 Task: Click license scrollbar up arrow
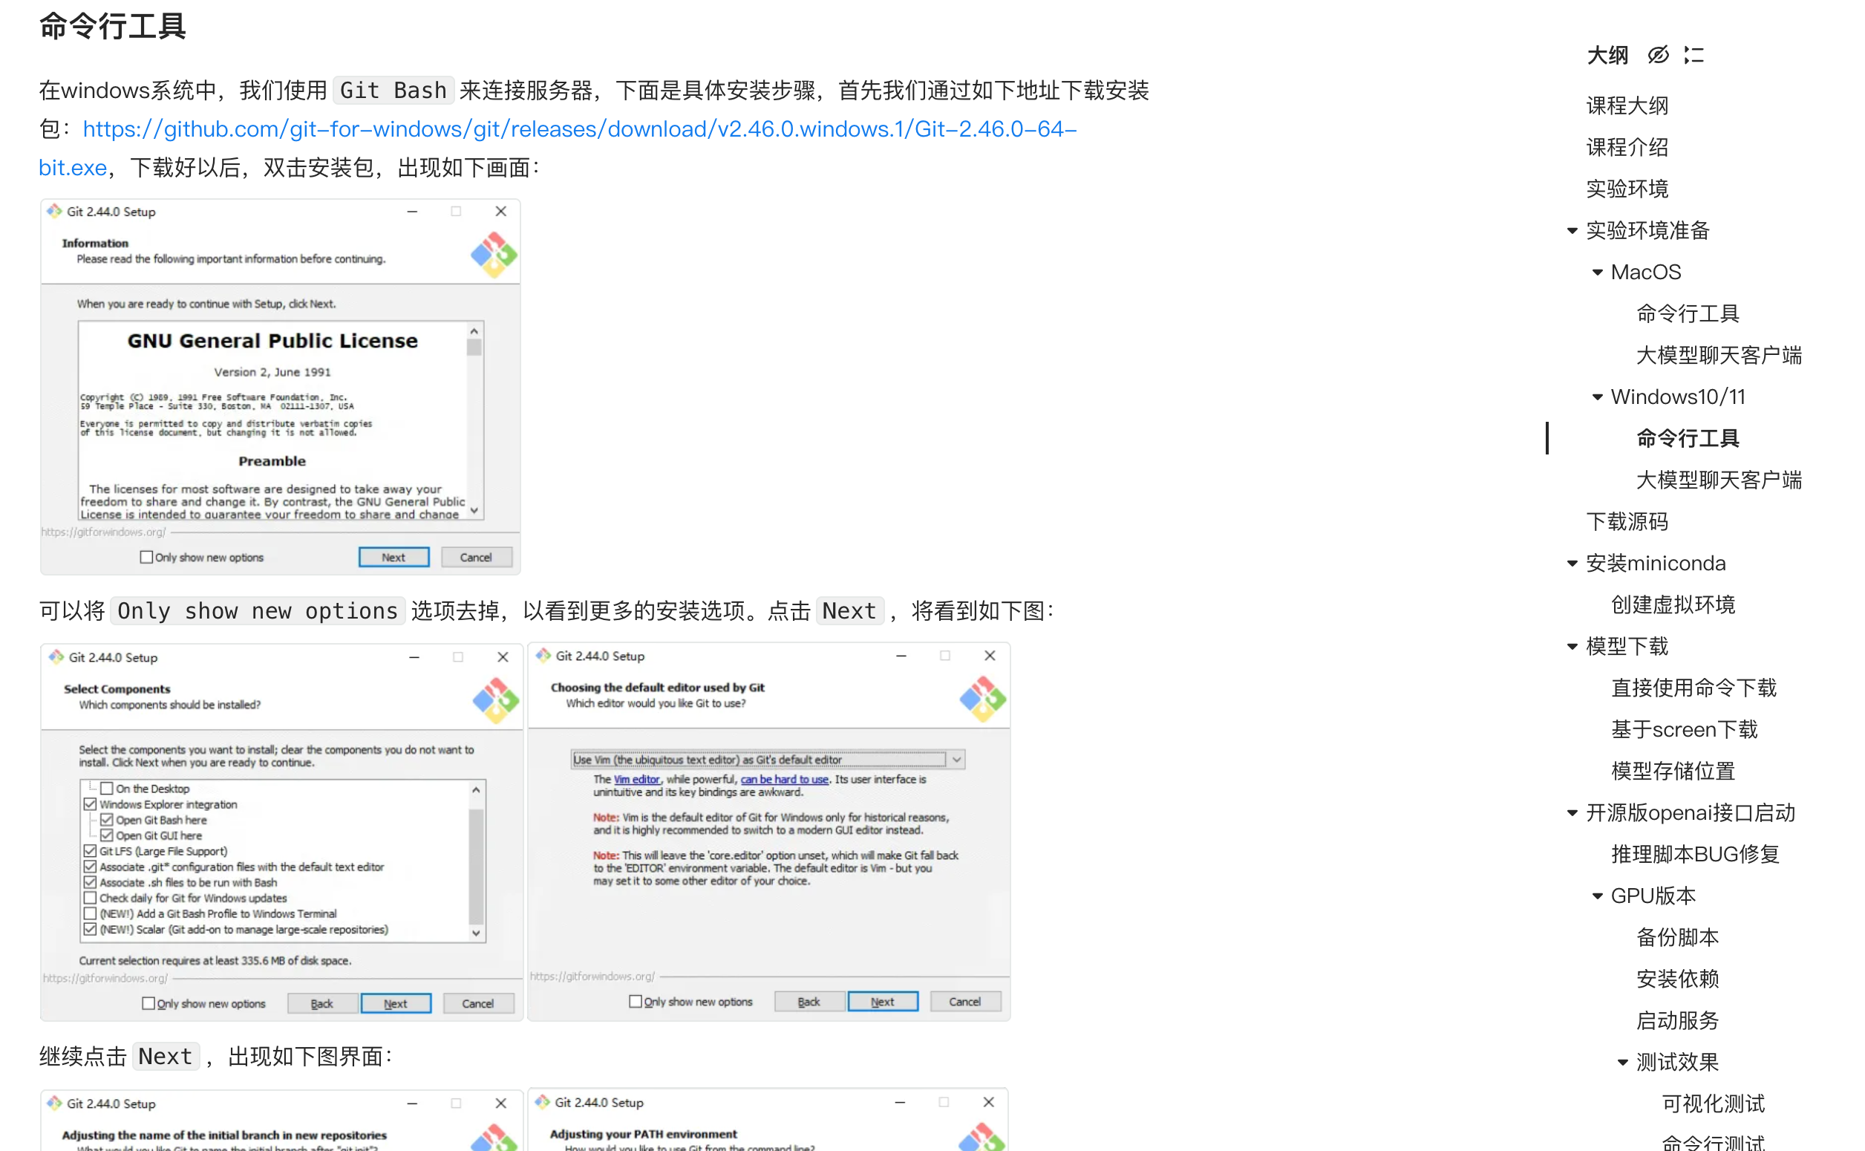(474, 331)
